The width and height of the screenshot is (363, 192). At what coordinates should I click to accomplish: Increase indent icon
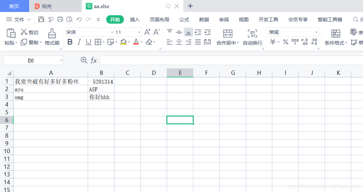(207, 32)
